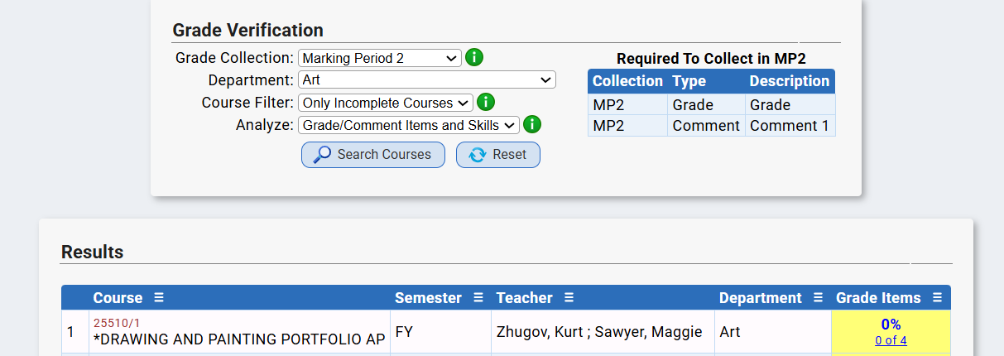The image size is (1004, 356).
Task: Sort by Course column header
Action: (118, 298)
